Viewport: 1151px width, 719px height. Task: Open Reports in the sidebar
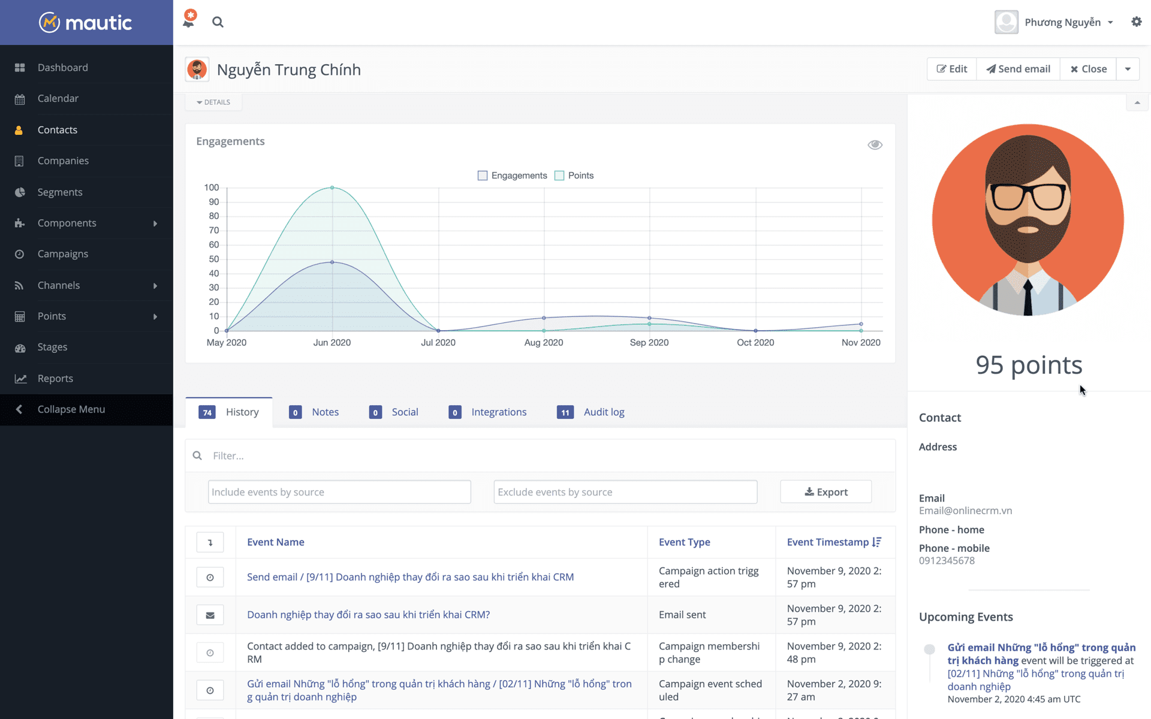[55, 378]
